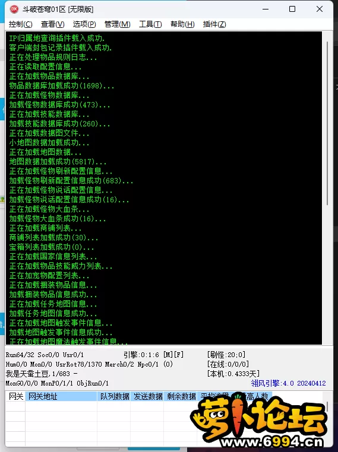Click status text [在线:0/0/0]
Viewport: 338px width, 452px height.
pyautogui.click(x=228, y=364)
